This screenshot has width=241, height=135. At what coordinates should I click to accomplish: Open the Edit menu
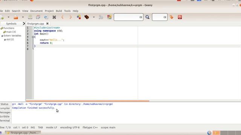click(7, 11)
